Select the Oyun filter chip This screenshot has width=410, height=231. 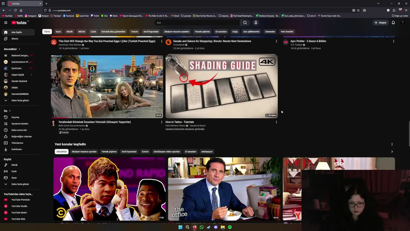58,31
